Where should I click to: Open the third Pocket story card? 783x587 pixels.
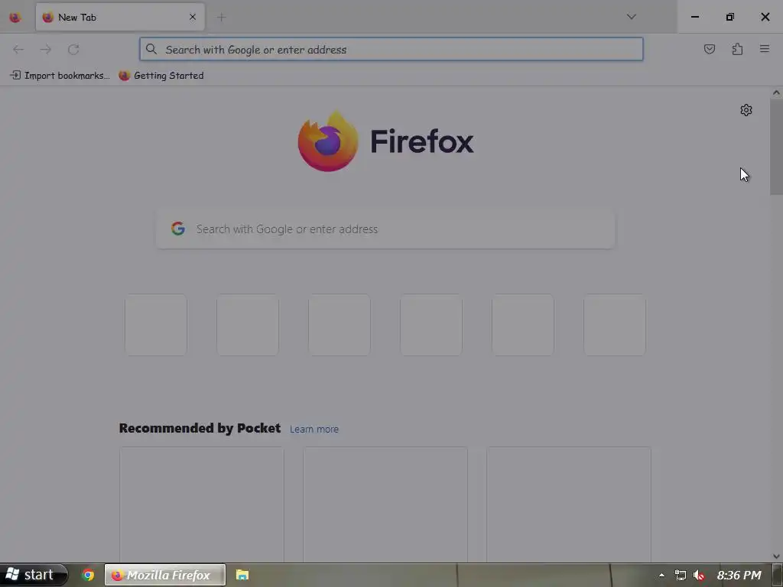pyautogui.click(x=569, y=504)
